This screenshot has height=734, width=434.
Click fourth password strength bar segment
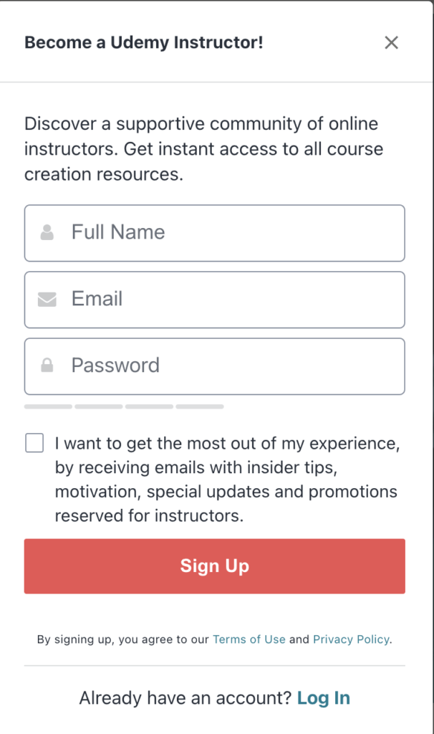click(200, 406)
